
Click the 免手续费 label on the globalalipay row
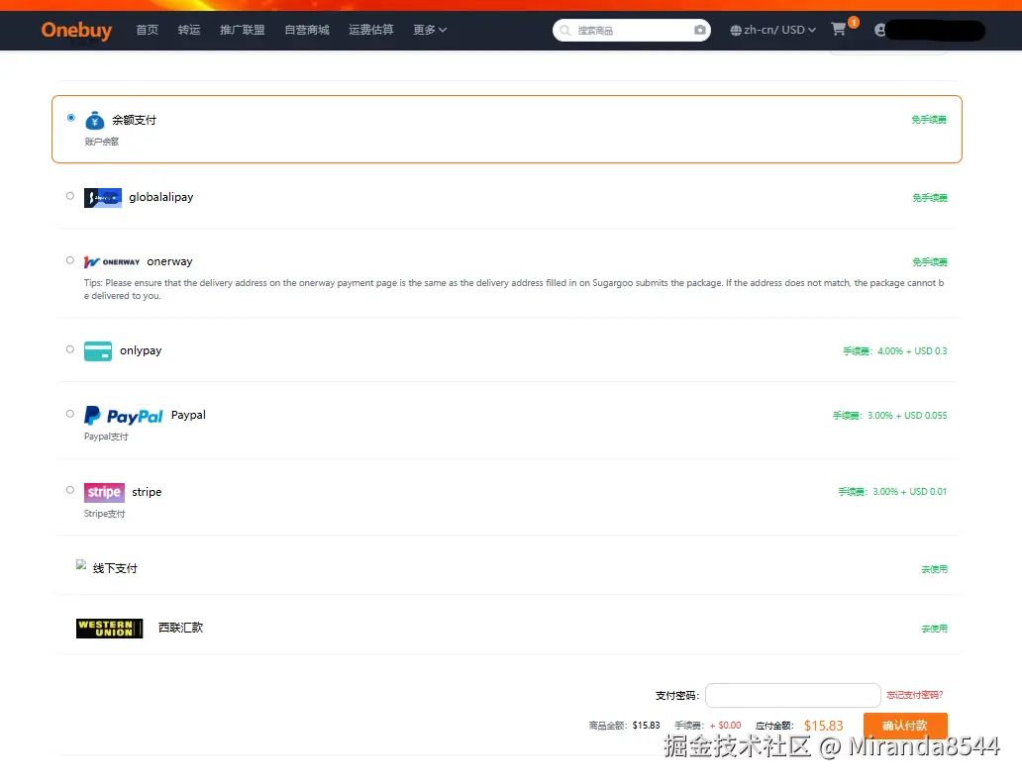tap(930, 198)
